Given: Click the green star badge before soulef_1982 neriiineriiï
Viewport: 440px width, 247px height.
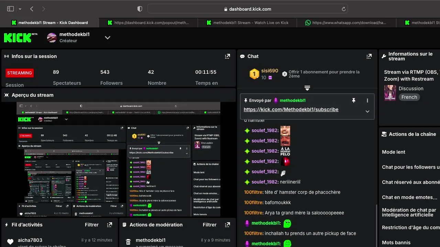Looking at the screenshot, I should [247, 182].
